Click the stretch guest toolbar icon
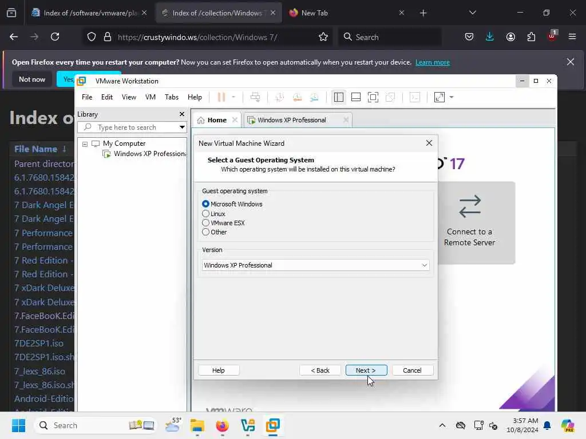586x439 pixels. (439, 97)
